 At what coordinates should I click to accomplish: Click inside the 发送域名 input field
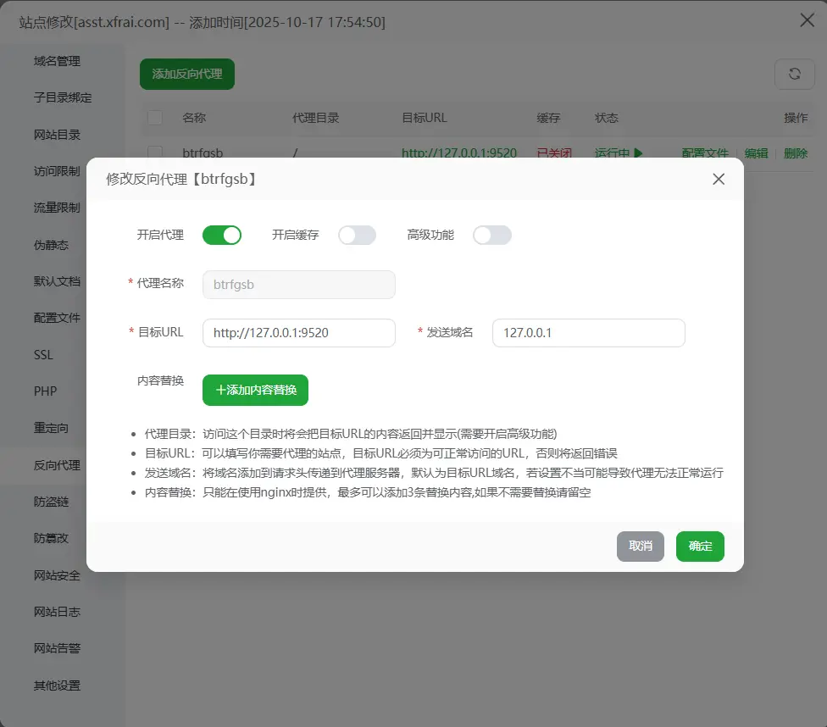588,333
